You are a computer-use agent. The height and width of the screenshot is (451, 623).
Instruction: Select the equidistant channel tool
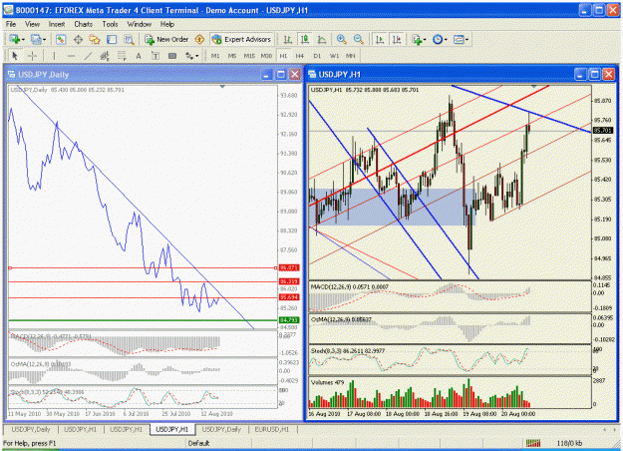click(105, 56)
